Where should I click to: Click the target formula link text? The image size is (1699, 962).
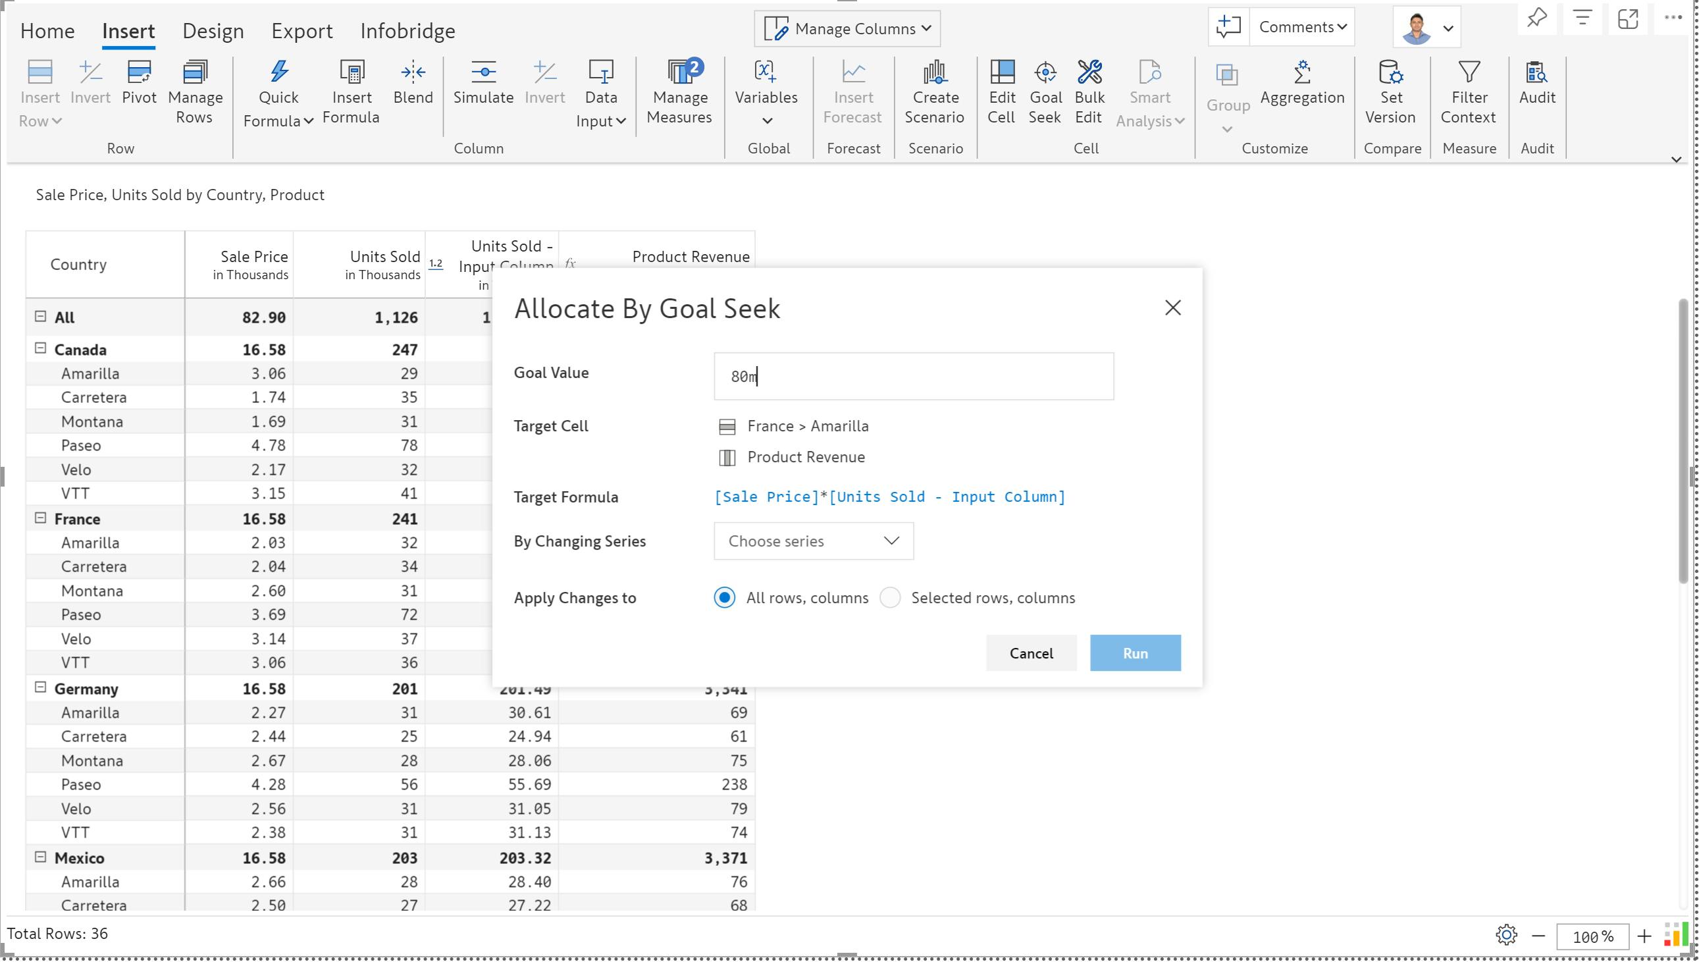(x=889, y=497)
